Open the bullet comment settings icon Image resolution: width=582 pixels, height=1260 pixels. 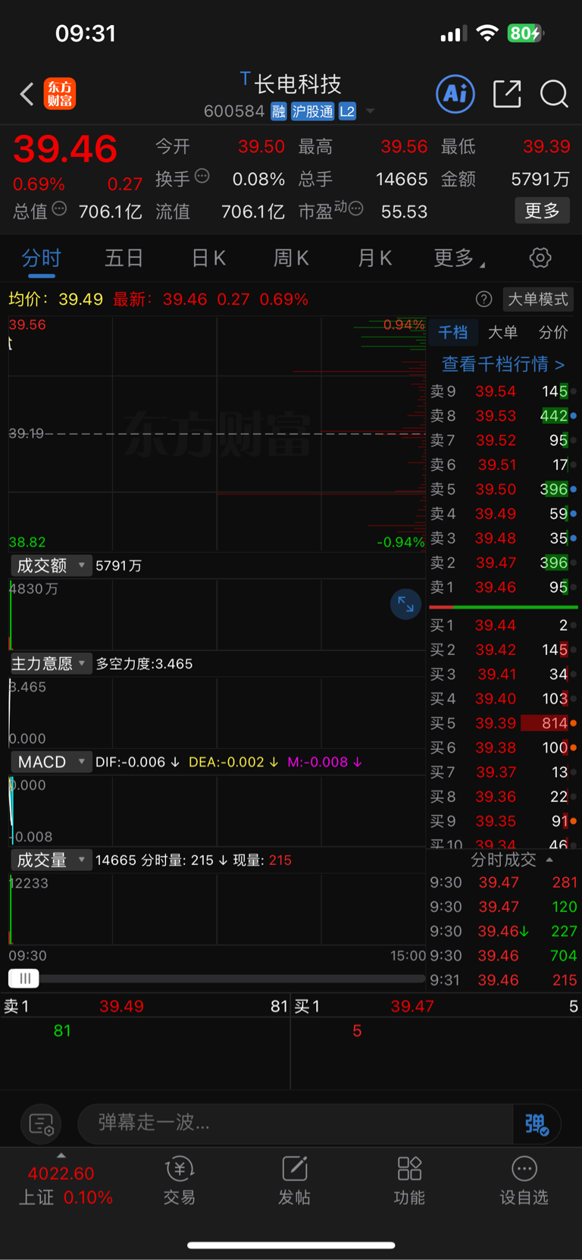[41, 1124]
